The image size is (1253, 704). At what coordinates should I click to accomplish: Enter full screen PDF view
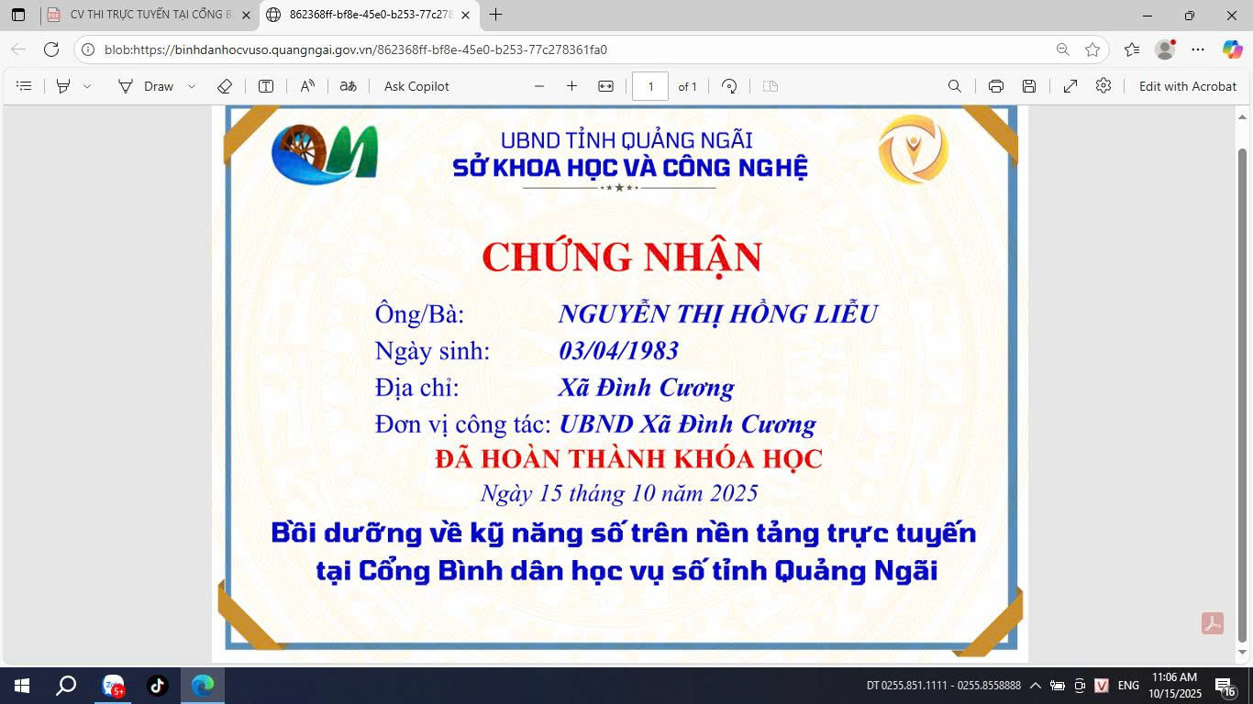click(x=1070, y=86)
